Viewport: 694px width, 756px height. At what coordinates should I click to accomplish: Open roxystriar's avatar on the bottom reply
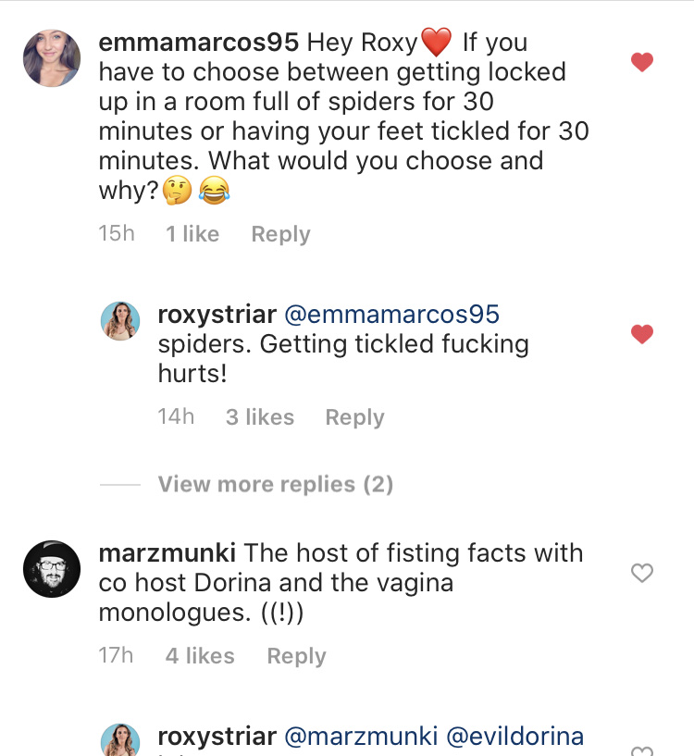coord(120,742)
